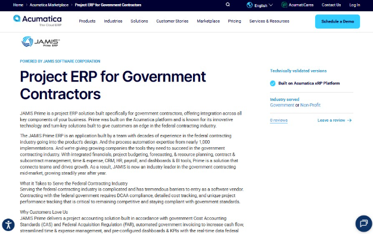The image size is (373, 234).
Task: Click Why Customers Love Us heading
Action: pyautogui.click(x=44, y=212)
